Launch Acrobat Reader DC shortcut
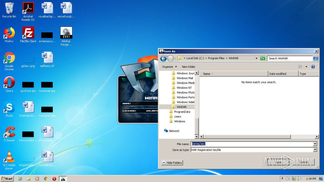This screenshot has width=324, height=182. pyautogui.click(x=28, y=12)
